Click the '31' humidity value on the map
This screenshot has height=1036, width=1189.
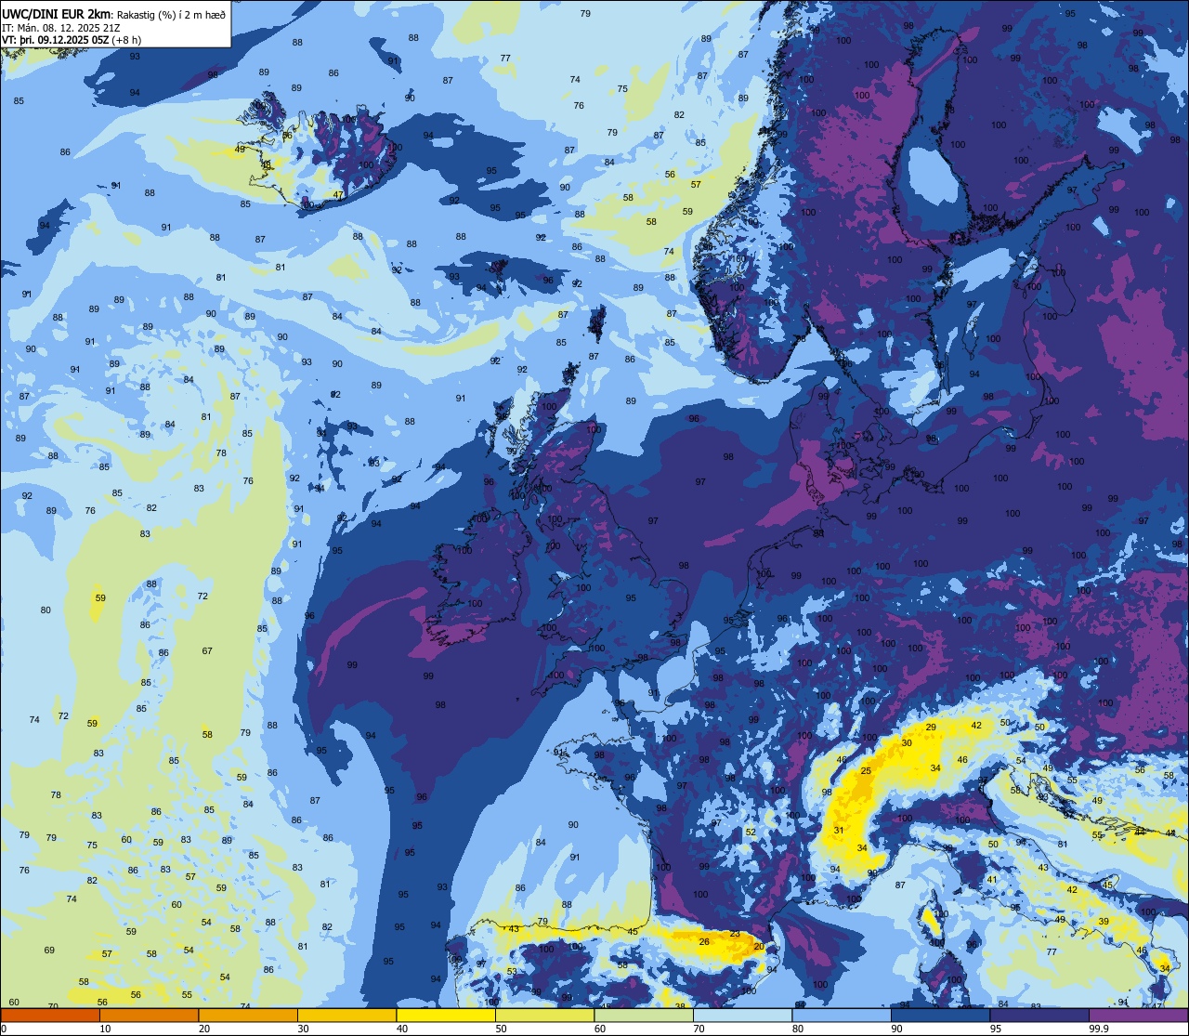pos(839,831)
